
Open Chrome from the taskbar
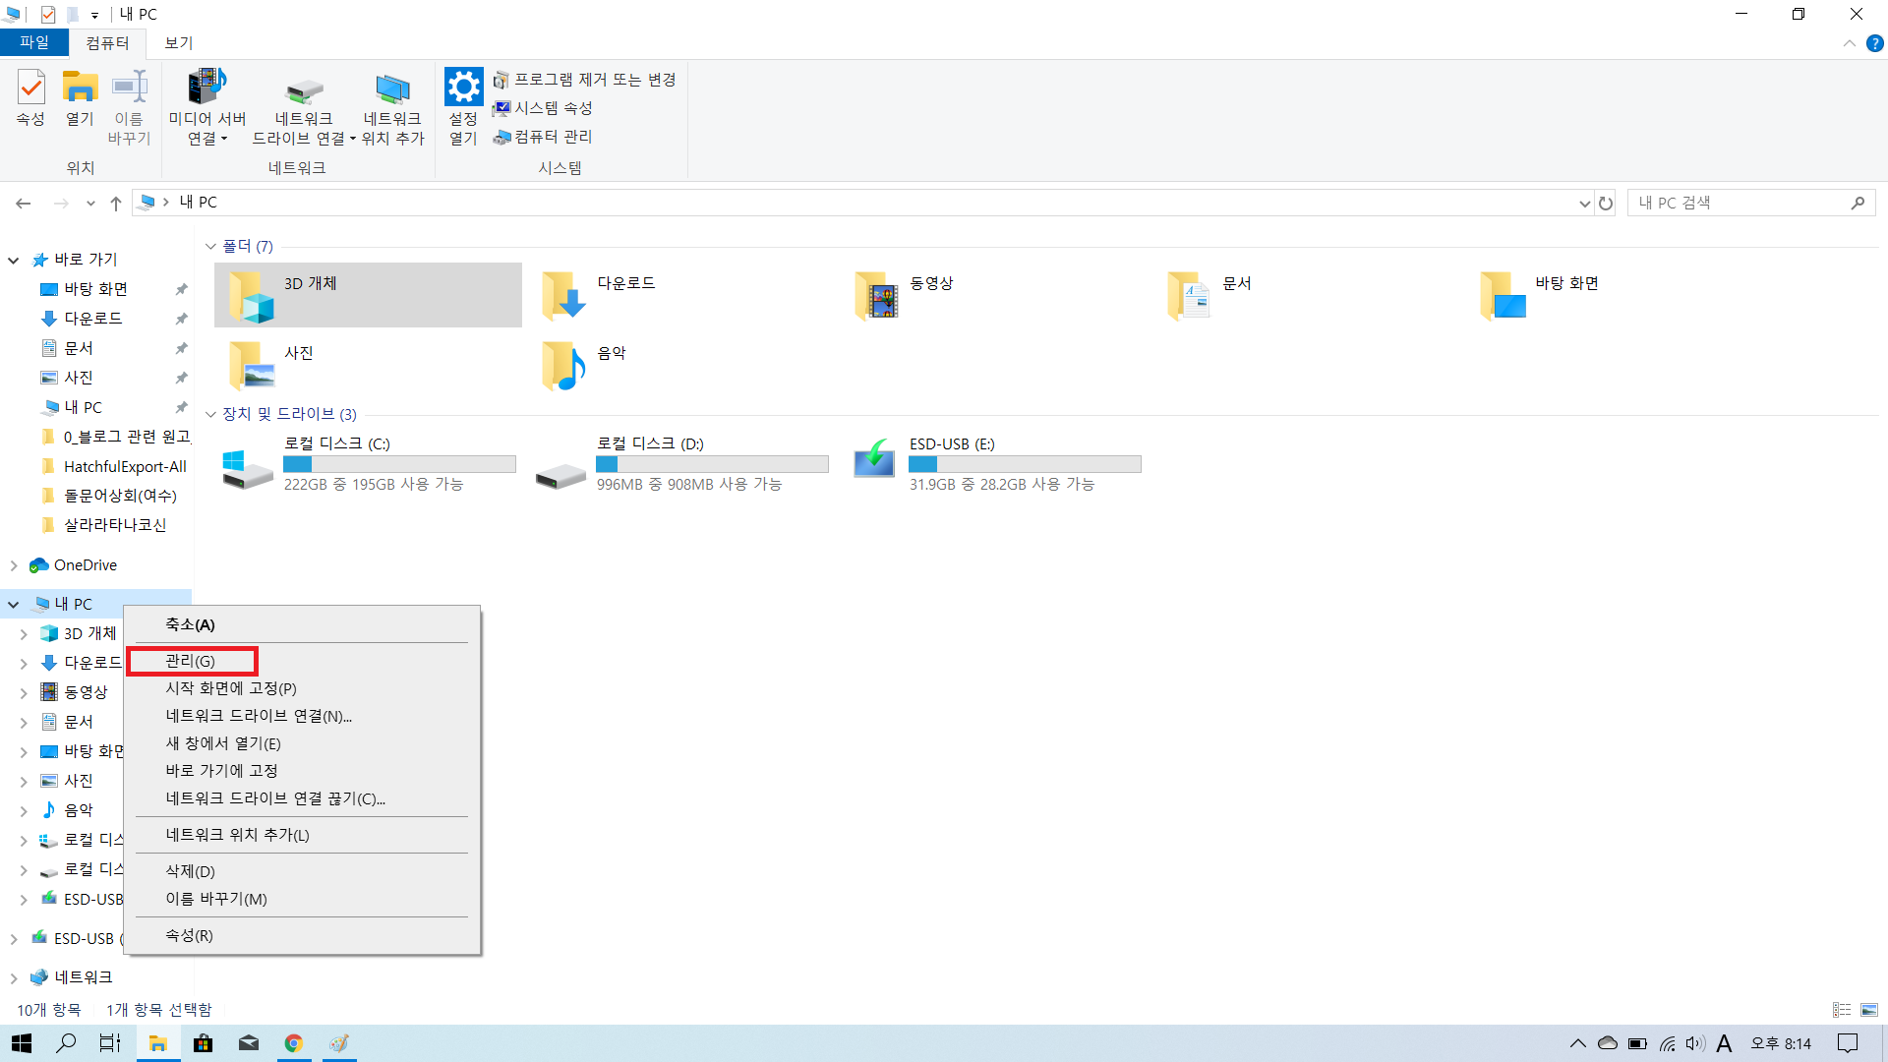[293, 1043]
